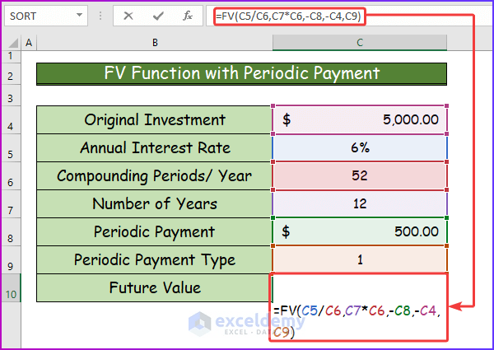494x350 pixels.
Task: Select row 10 header
Action: [x=11, y=288]
